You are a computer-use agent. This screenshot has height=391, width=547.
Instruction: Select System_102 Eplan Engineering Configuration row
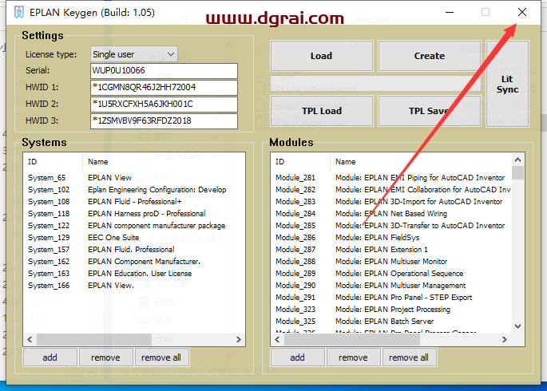pos(134,190)
